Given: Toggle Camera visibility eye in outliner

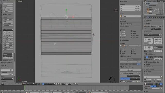Looking at the screenshot, I should click(159, 9).
